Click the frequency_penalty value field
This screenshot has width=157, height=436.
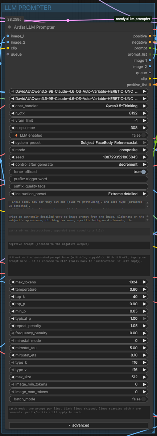79,333
